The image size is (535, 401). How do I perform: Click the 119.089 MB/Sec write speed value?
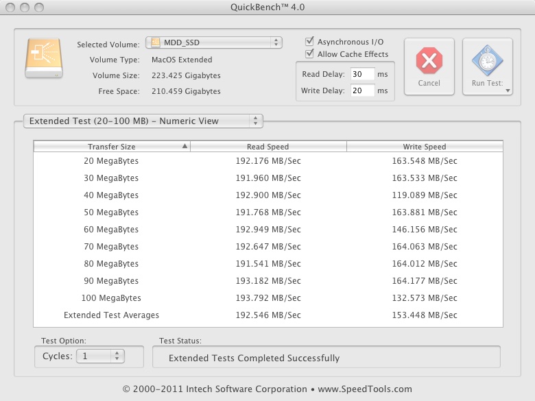(x=425, y=195)
